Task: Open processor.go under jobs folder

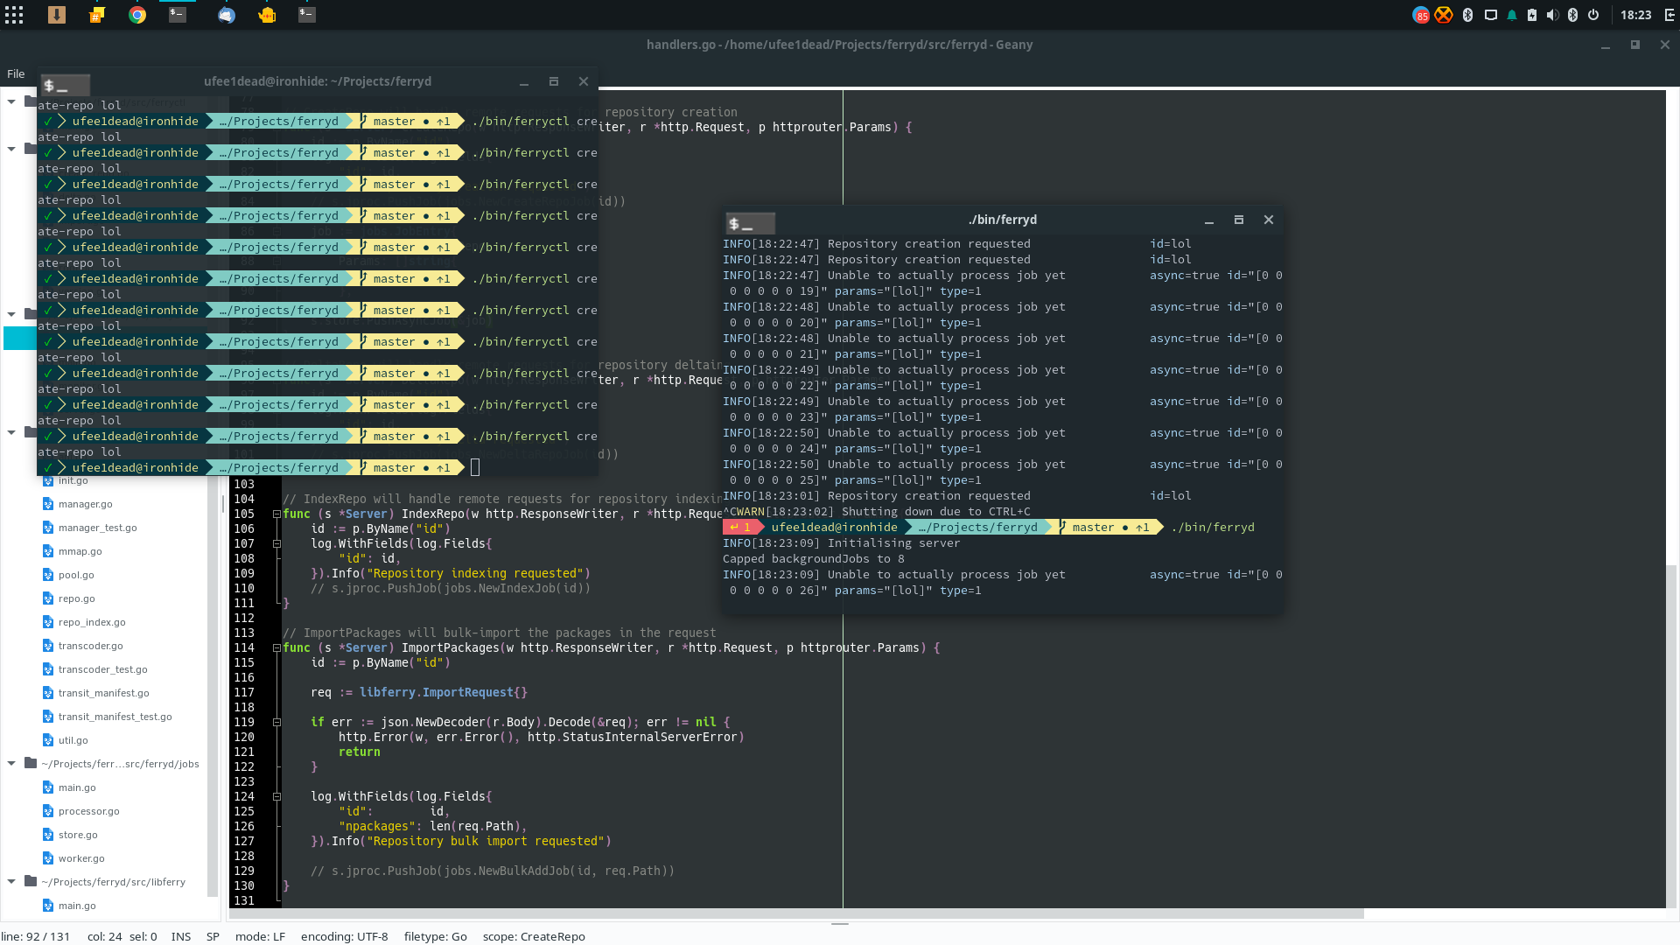Action: [x=88, y=811]
